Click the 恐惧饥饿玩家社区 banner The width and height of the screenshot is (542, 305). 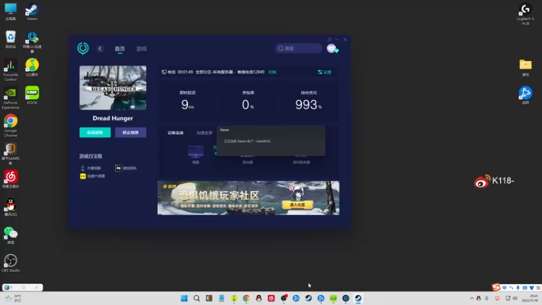248,198
